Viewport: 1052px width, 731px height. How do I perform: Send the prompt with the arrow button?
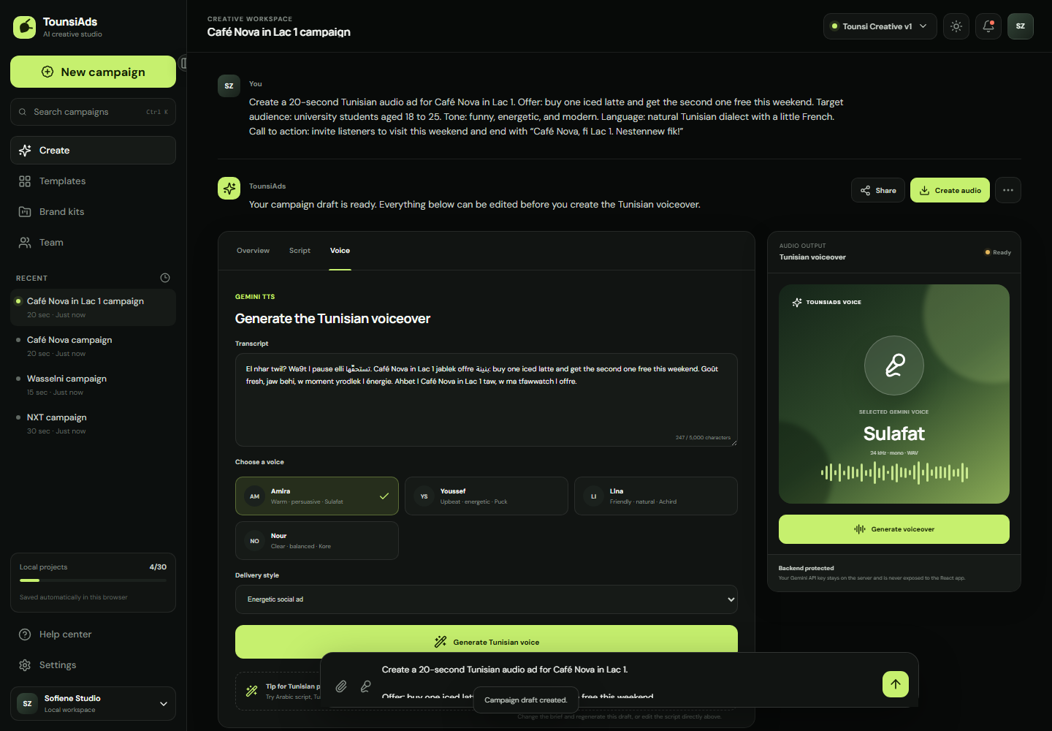pyautogui.click(x=896, y=684)
